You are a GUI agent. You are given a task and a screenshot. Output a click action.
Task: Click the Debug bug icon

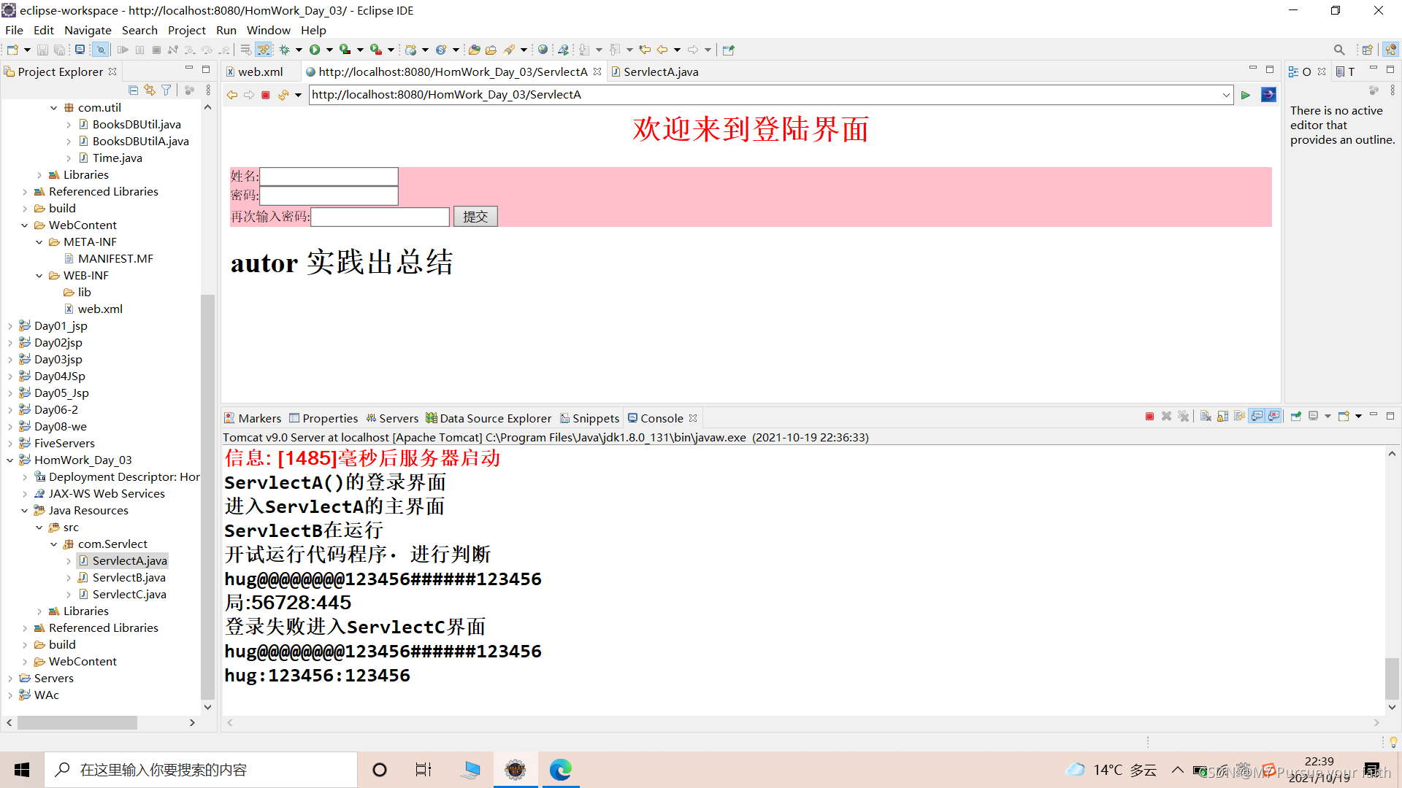tap(285, 50)
